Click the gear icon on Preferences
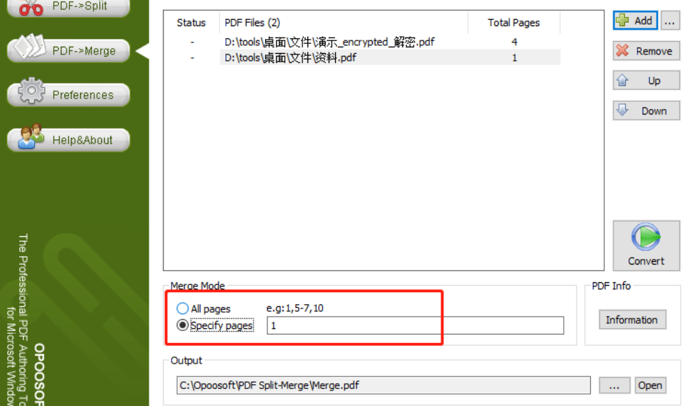 click(x=31, y=91)
